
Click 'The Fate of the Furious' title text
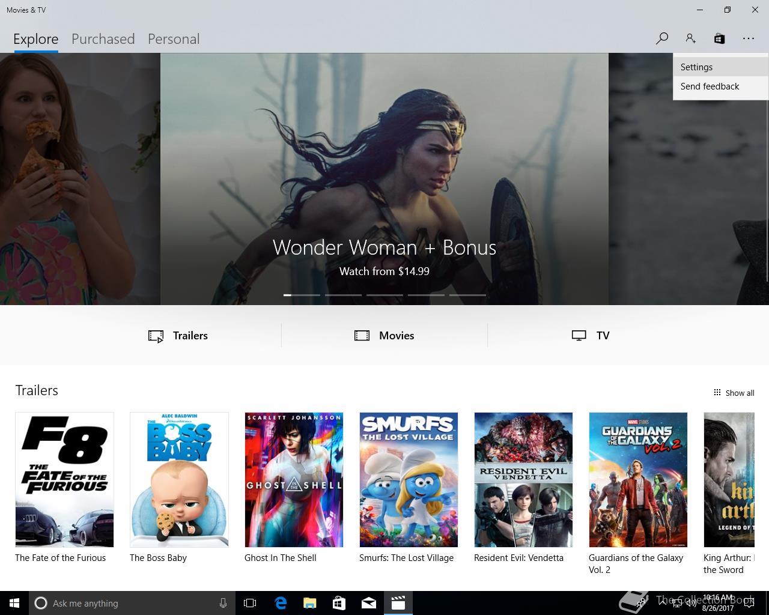coord(60,558)
